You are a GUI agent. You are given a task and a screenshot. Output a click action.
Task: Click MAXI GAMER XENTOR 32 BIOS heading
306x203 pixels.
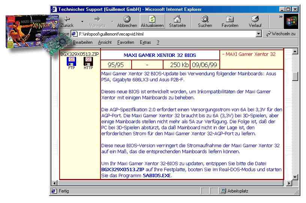pos(160,55)
